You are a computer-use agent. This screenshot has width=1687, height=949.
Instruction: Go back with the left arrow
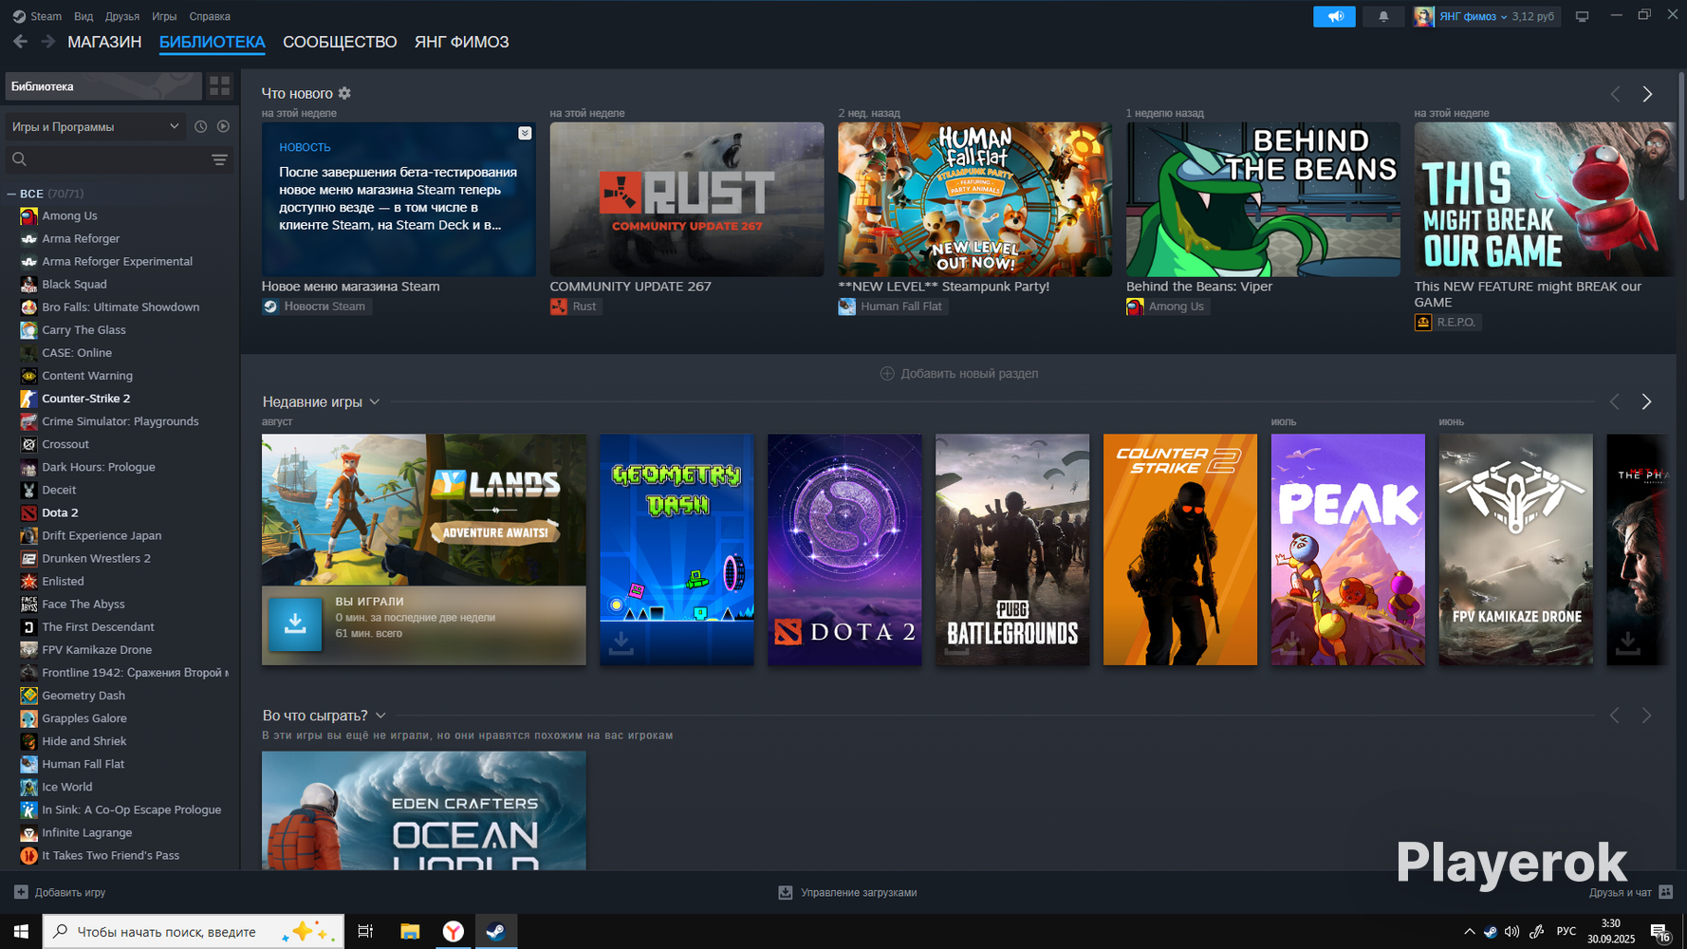20,42
